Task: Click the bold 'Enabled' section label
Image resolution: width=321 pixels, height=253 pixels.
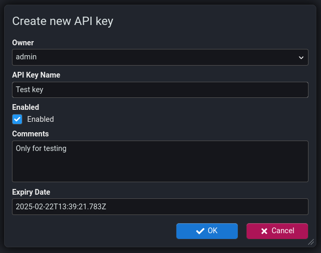Action: point(25,107)
